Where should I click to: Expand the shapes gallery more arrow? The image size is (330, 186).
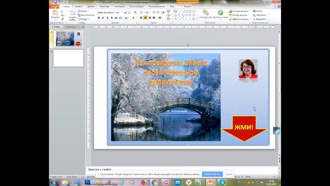197,19
